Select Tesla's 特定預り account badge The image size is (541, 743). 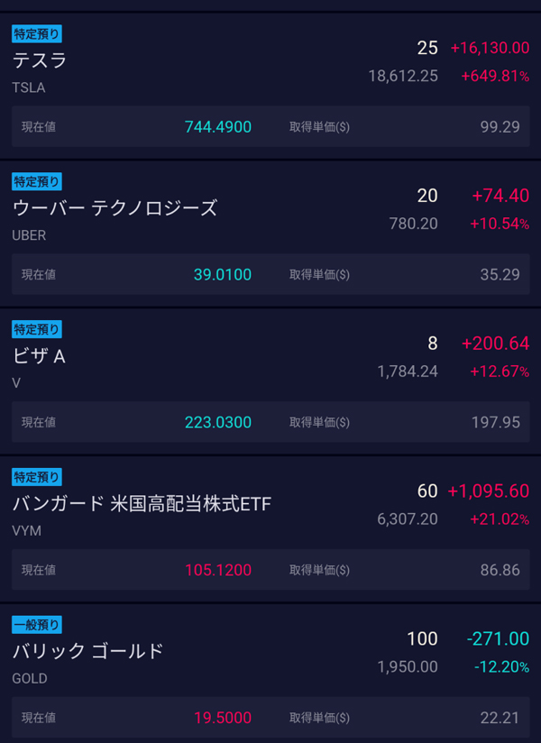(x=37, y=34)
